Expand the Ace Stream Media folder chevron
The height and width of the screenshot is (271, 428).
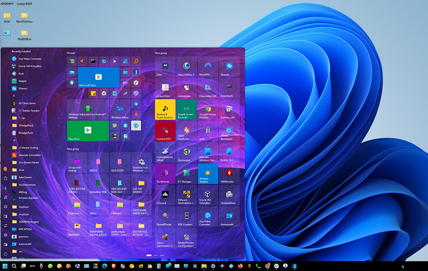[59, 163]
